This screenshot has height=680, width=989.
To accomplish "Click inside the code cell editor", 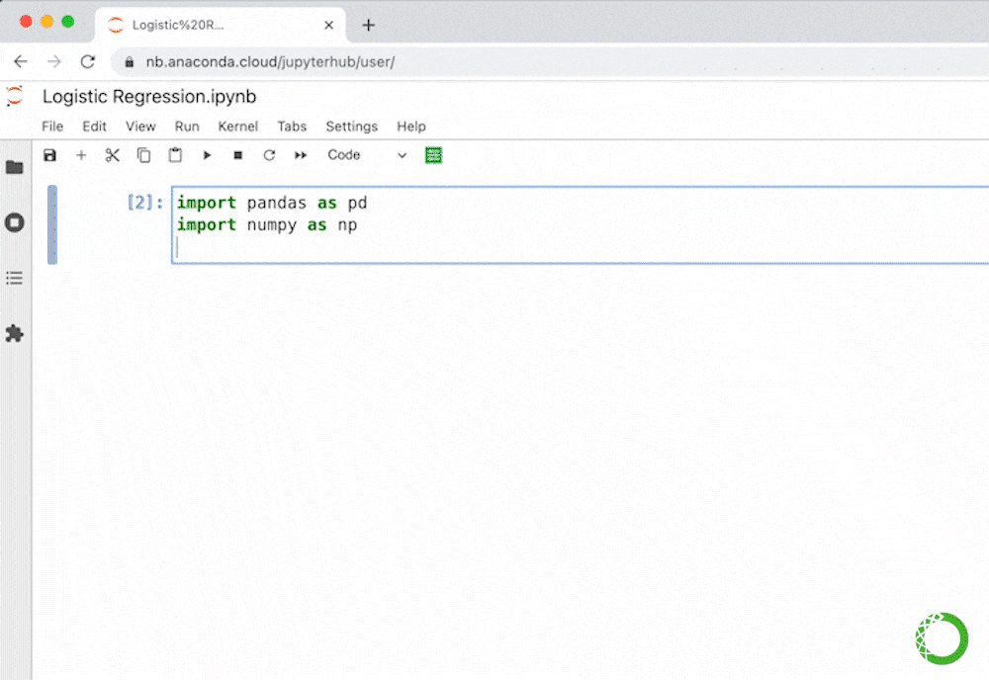I will pyautogui.click(x=580, y=225).
